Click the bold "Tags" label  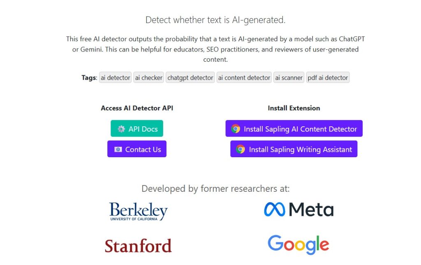click(89, 77)
